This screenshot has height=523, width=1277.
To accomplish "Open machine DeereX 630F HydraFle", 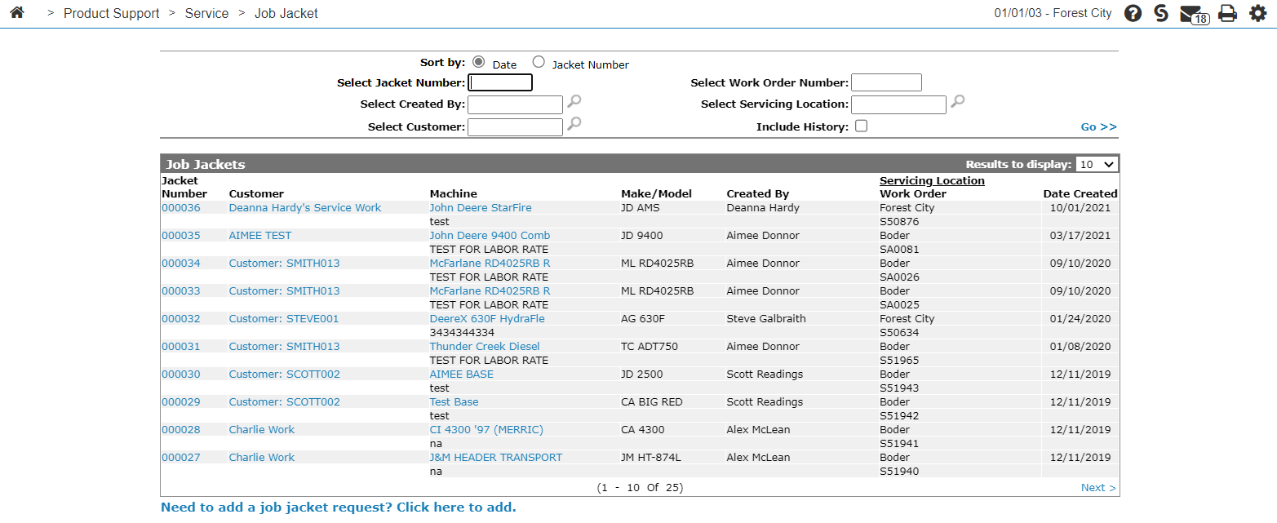I will [487, 319].
